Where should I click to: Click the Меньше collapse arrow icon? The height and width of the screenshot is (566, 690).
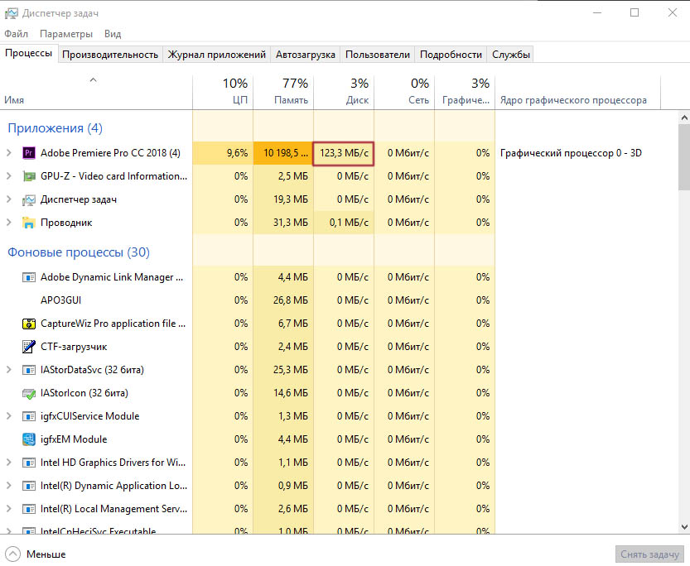click(x=13, y=554)
